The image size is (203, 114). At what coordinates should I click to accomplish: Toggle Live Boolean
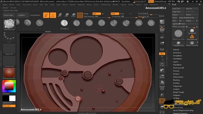pos(35,15)
